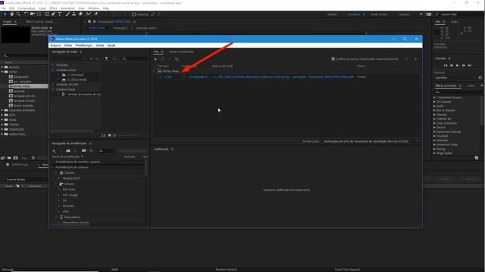Toggle auto-encode watch folders checkbox
Viewport: 485px width, 272px height.
pyautogui.click(x=333, y=59)
